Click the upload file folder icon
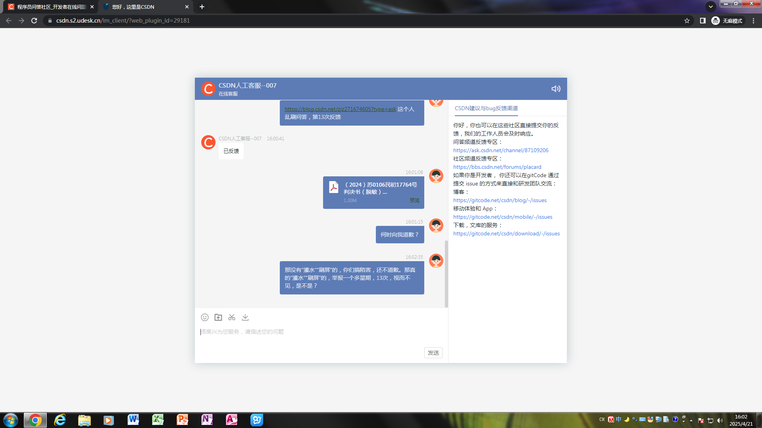This screenshot has width=762, height=428. click(218, 317)
